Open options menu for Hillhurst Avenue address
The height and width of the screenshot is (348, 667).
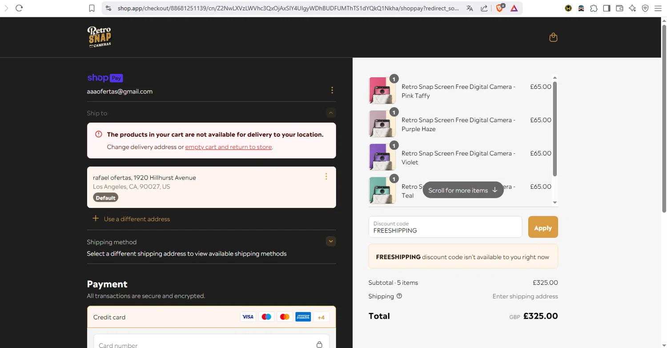tap(326, 176)
